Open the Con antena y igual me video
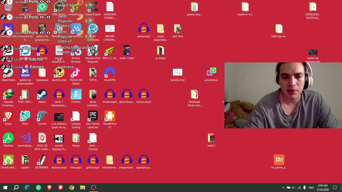Viewport: 342px width, 192px height. click(x=59, y=120)
